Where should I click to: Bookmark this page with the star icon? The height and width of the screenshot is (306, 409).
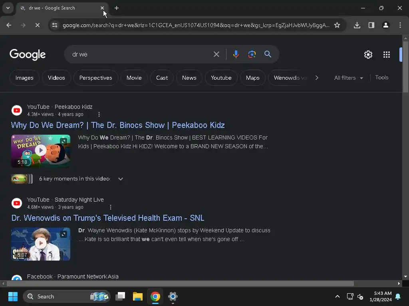[x=337, y=25]
